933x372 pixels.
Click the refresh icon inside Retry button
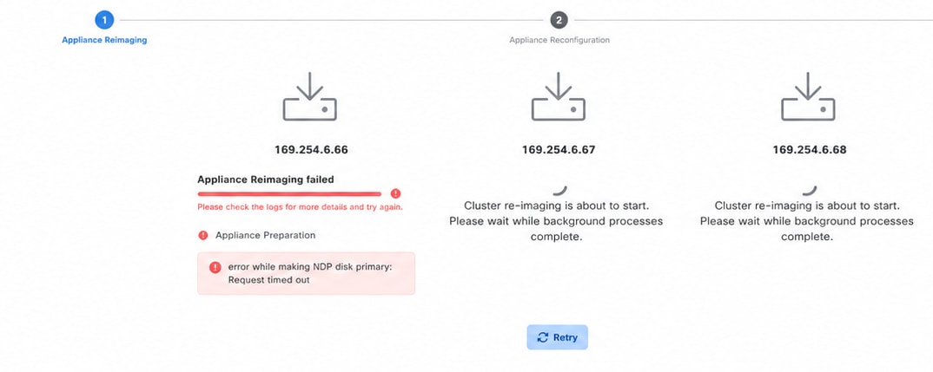pyautogui.click(x=543, y=337)
